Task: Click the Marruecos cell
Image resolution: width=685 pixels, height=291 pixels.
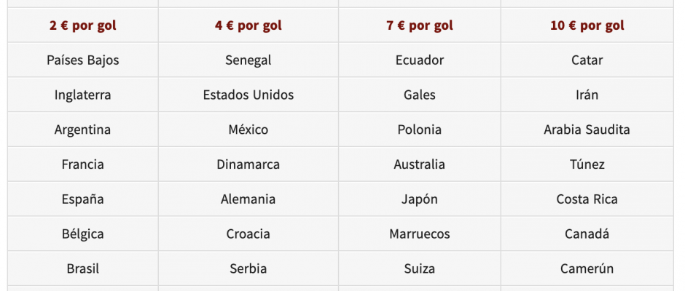Action: pos(420,234)
